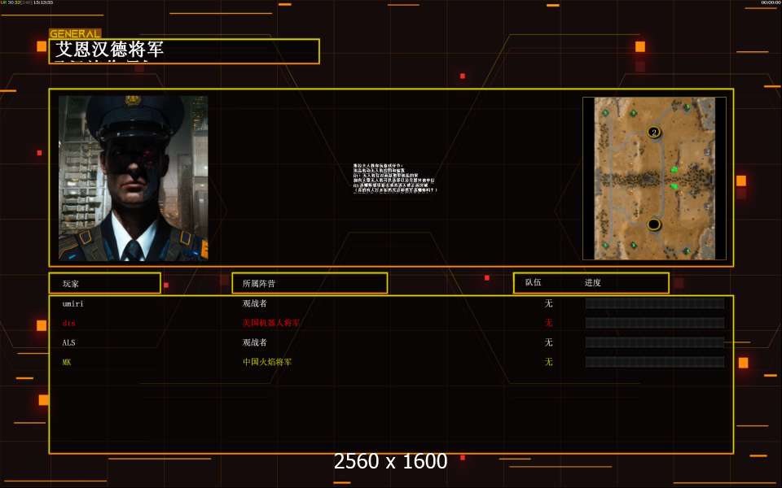
Task: Click the red team value 无 for dis
Action: [x=548, y=323]
